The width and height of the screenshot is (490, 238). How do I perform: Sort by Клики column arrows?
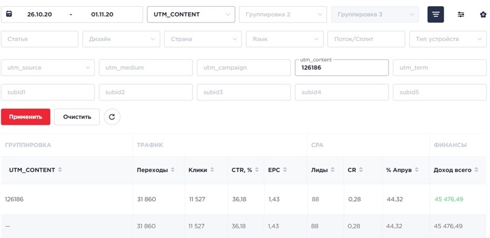(212, 170)
